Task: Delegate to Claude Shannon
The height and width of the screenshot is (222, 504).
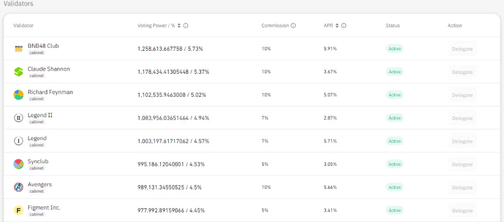Action: tap(462, 72)
